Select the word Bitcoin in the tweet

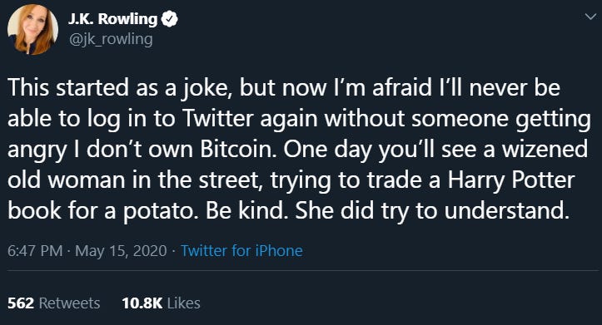[237, 149]
